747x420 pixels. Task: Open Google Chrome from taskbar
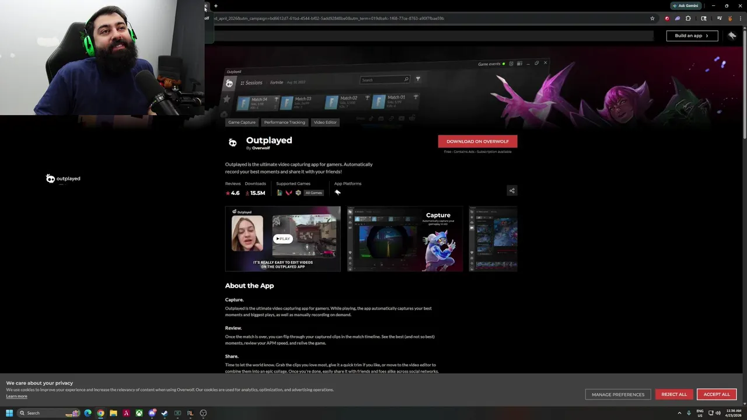(101, 413)
